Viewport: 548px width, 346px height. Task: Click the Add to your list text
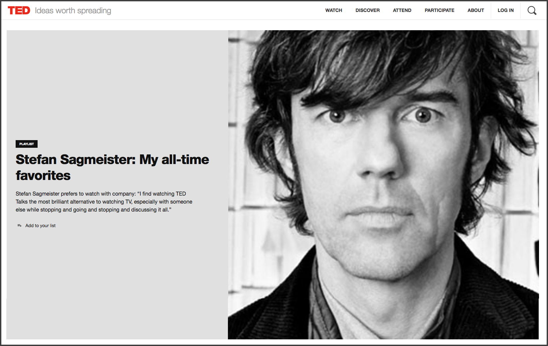click(x=40, y=225)
